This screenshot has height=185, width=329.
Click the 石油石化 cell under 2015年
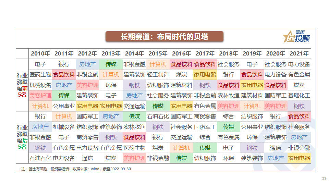pos(158,116)
